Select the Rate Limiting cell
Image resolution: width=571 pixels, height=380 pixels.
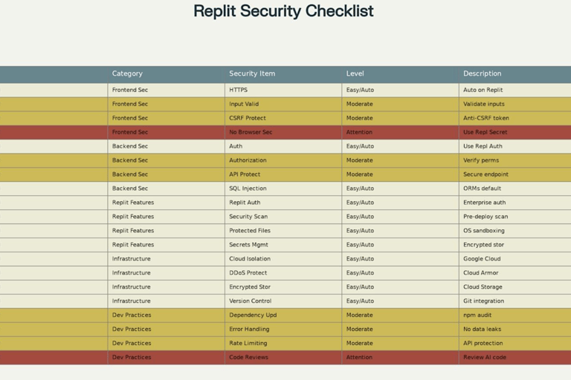283,343
